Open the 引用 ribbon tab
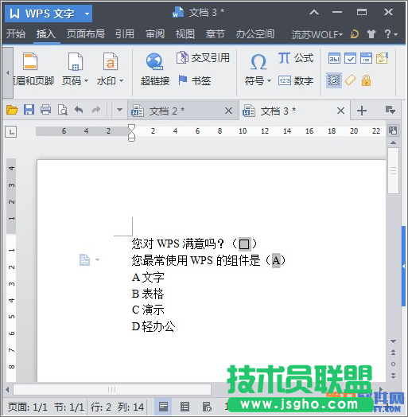408x417 pixels. point(125,34)
